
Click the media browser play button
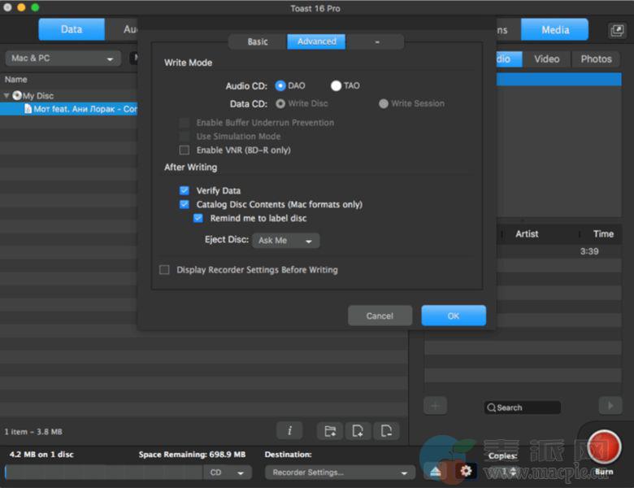point(610,406)
